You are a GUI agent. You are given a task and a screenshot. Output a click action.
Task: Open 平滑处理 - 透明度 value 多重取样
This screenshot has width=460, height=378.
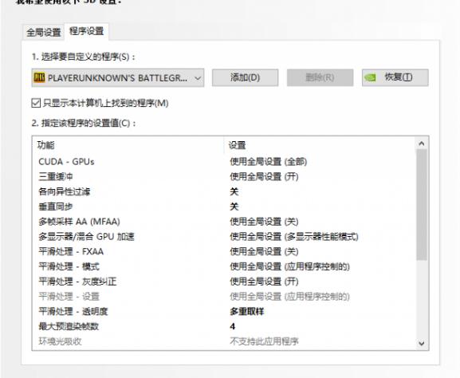246,311
